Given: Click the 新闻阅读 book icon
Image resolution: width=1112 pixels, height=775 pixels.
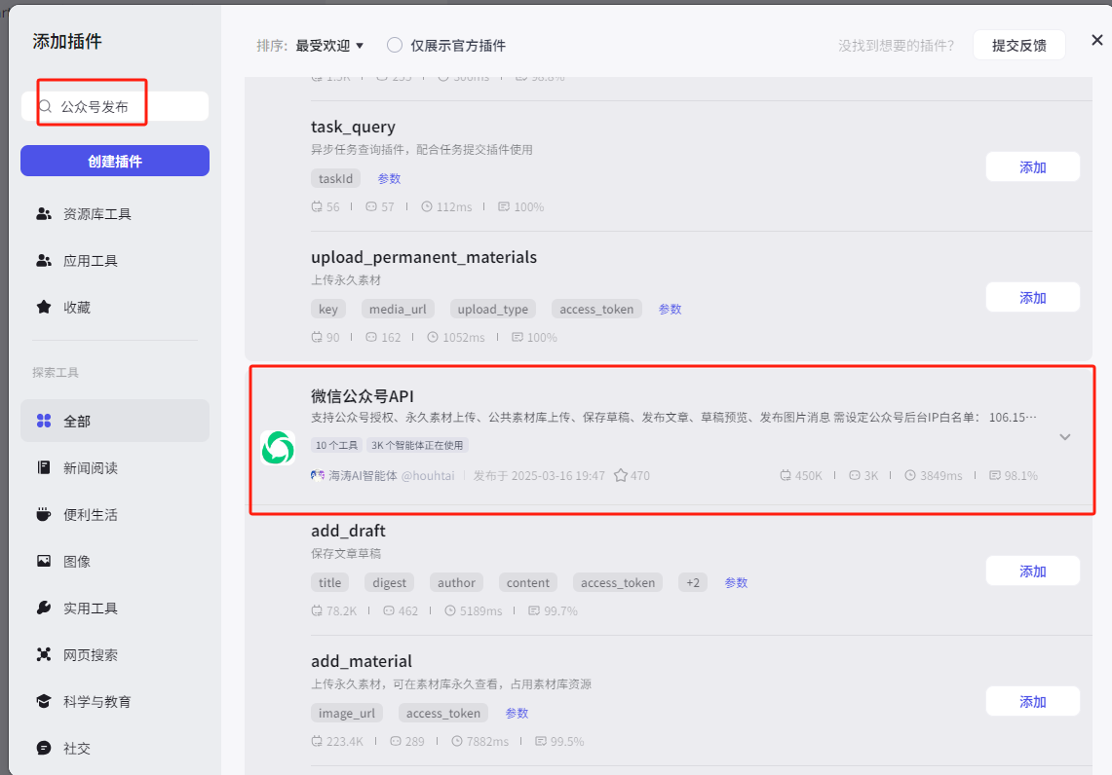Looking at the screenshot, I should (x=44, y=467).
